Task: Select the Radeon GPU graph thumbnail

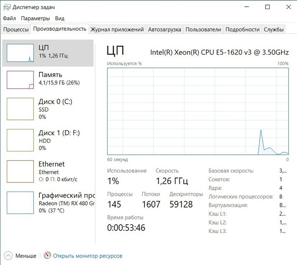Action: (x=20, y=203)
